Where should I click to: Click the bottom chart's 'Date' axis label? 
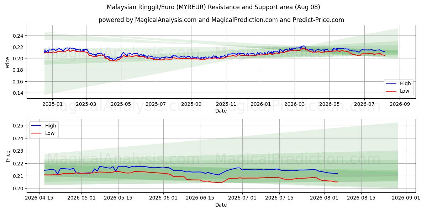tap(221, 205)
